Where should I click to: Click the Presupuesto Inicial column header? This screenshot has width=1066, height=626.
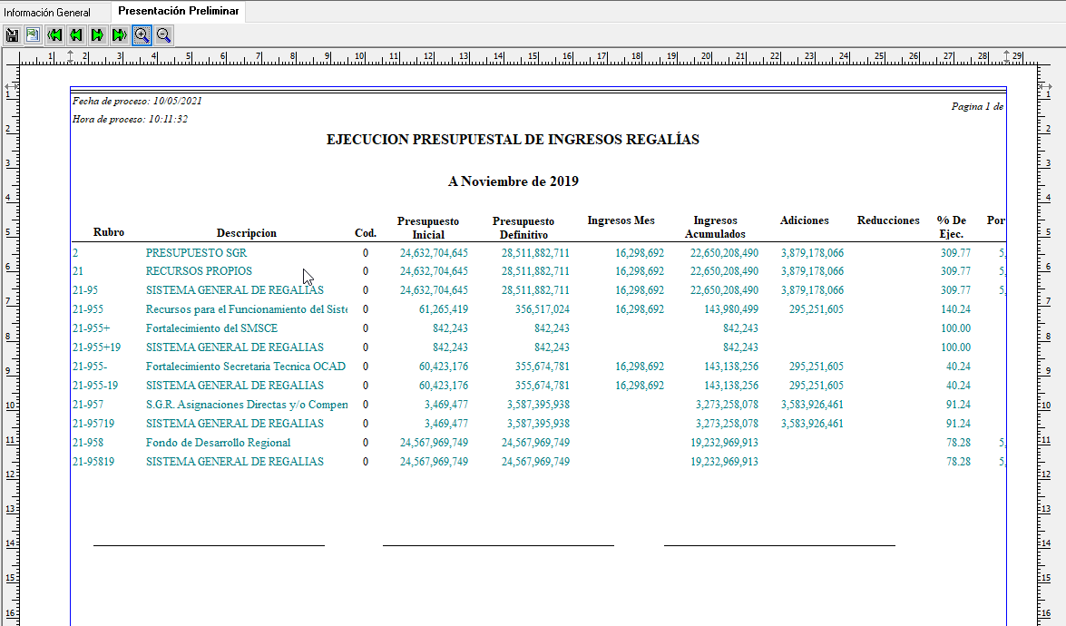[x=428, y=227]
